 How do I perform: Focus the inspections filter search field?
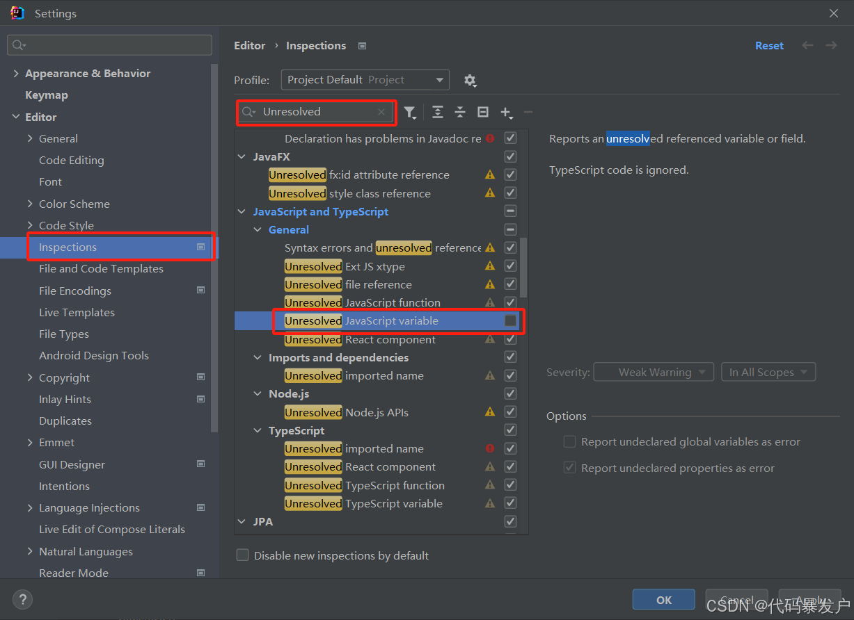click(x=316, y=112)
